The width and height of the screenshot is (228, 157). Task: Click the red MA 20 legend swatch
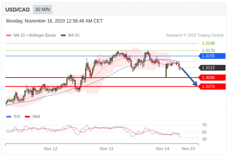coord(9,35)
